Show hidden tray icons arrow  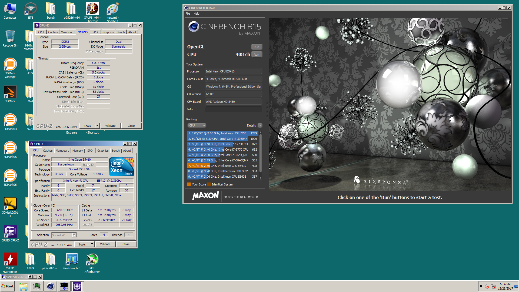(481, 286)
